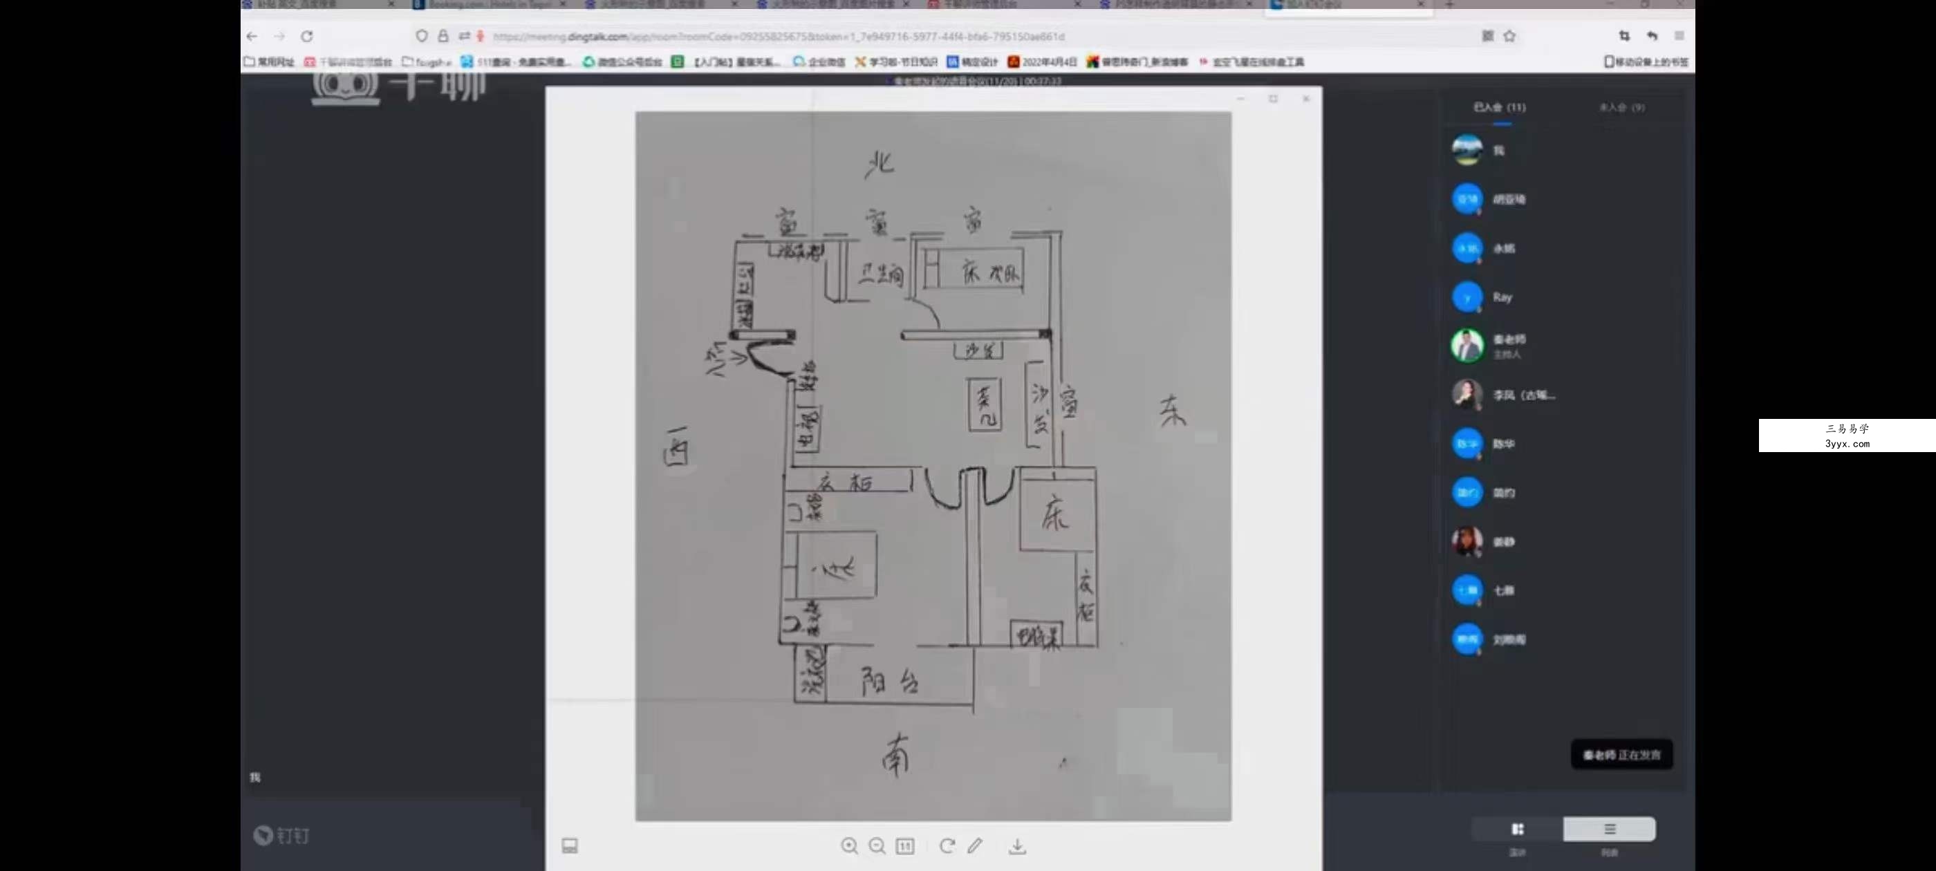Image resolution: width=1936 pixels, height=871 pixels.
Task: Click the shield tracking protection icon
Action: (x=422, y=36)
